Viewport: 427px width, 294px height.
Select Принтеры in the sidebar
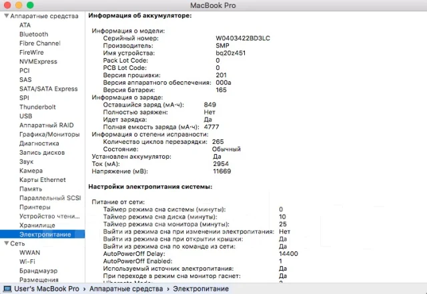click(x=35, y=207)
